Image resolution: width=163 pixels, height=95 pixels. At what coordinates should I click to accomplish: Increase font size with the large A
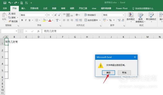pos(56,15)
